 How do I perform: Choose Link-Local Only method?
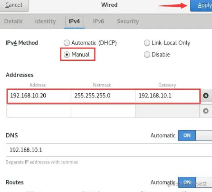click(167, 43)
